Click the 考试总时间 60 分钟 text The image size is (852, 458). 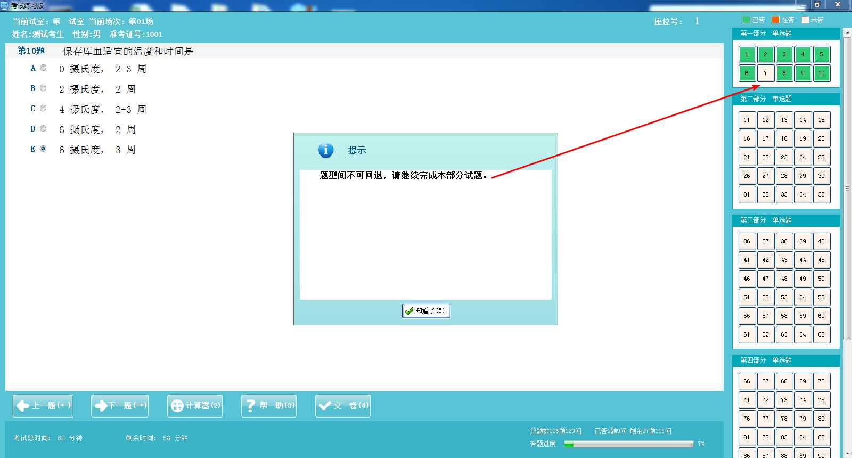(48, 438)
